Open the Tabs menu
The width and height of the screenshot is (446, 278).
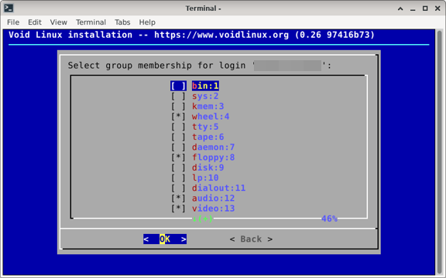tap(122, 22)
